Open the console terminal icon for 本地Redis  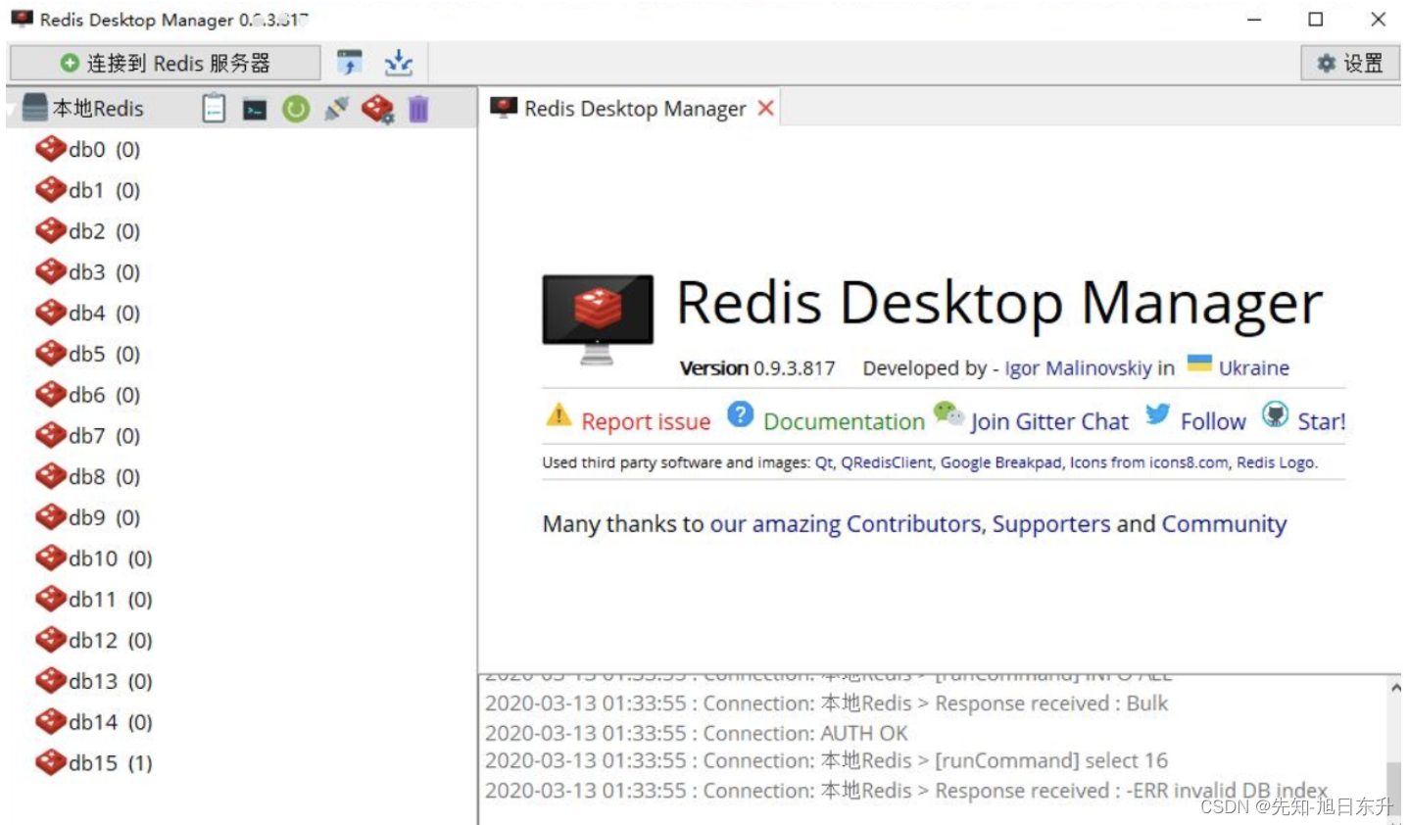pos(255,110)
